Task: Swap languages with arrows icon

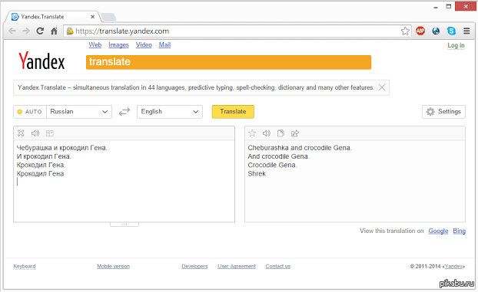Action: [124, 112]
